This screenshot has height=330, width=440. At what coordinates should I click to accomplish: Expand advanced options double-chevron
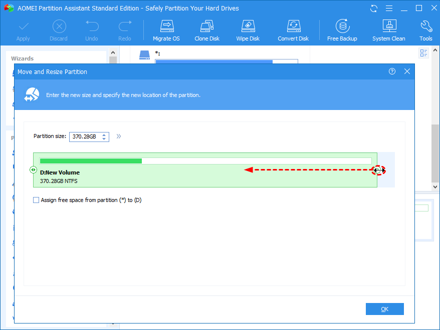tap(119, 136)
